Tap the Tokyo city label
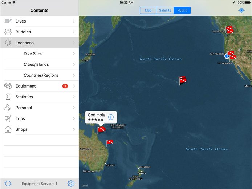Screen dimensions: 252x189 click(85, 60)
